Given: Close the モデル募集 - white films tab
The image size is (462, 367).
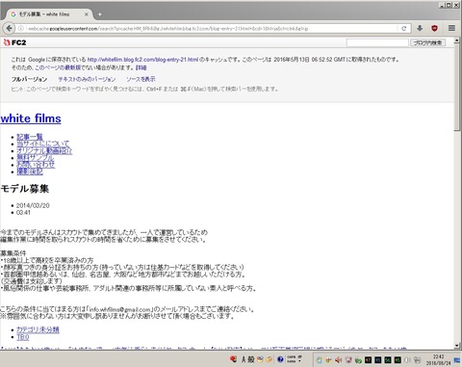Looking at the screenshot, I should [x=87, y=14].
